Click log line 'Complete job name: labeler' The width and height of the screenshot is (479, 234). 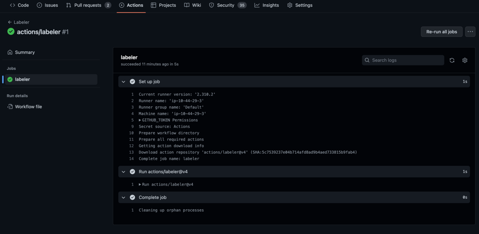pyautogui.click(x=169, y=159)
